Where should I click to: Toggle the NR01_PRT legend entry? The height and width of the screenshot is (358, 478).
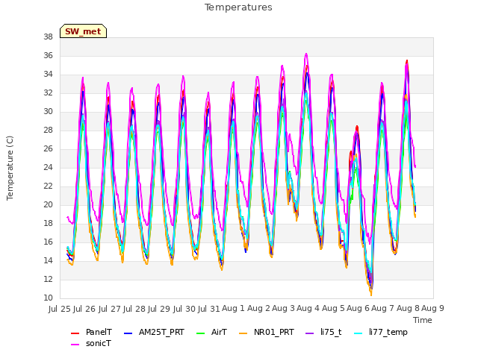click(267, 332)
